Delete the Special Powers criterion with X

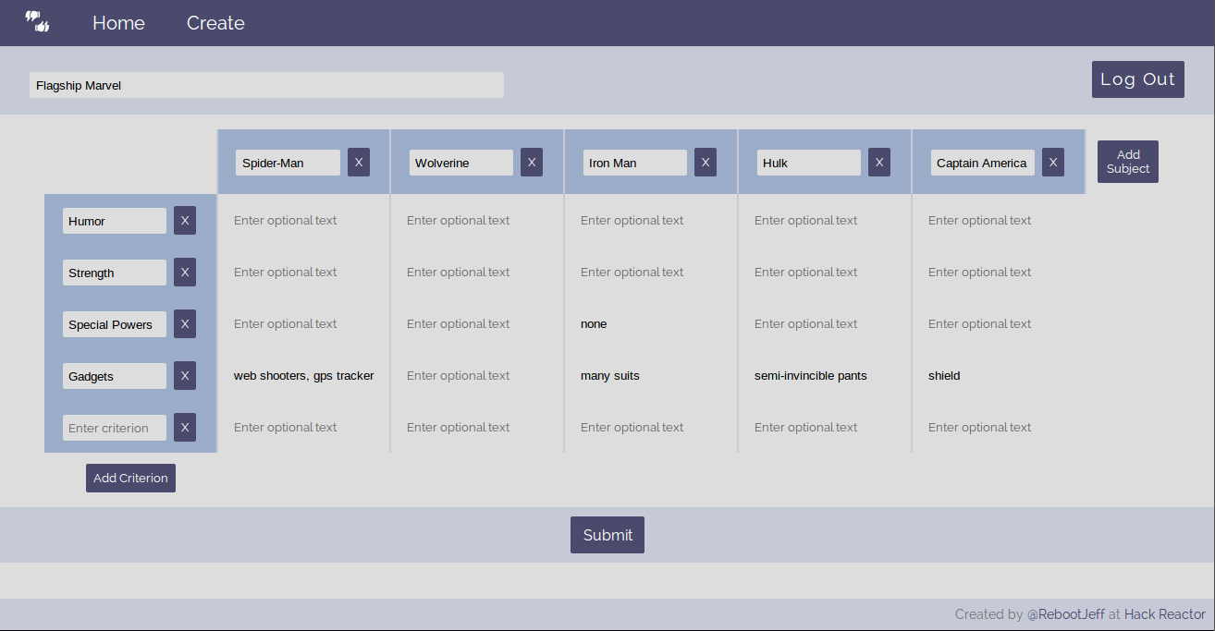(x=185, y=324)
